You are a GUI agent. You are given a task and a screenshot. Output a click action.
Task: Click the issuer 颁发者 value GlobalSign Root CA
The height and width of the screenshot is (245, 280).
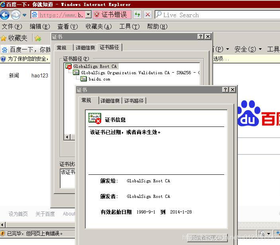149,196
